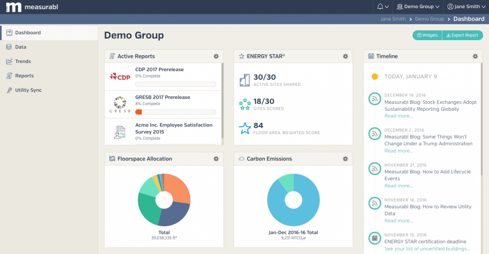
Task: Open GRESB 2017 Prerelease report
Action: [162, 97]
